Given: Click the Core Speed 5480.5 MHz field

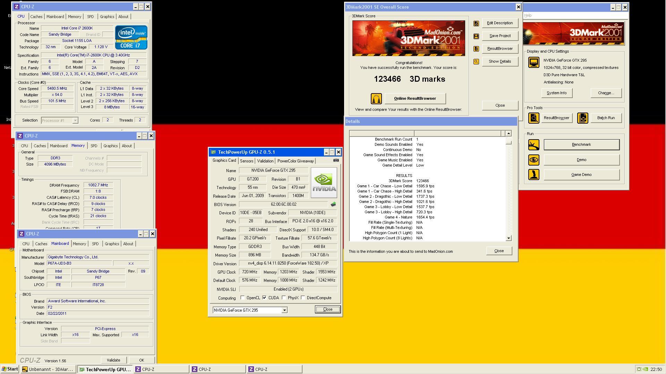Looking at the screenshot, I should [57, 89].
